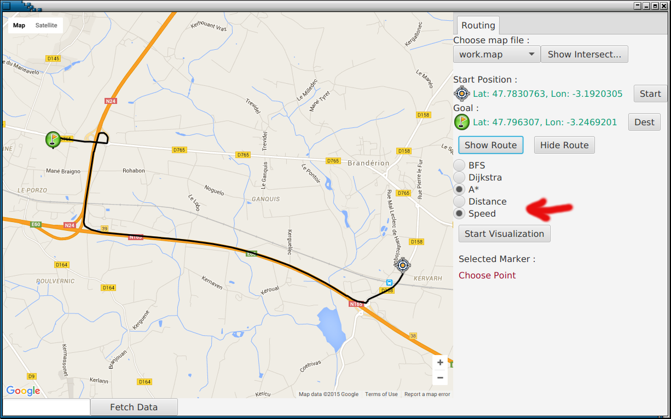Click the Google logo on the map
The width and height of the screenshot is (671, 419).
[23, 391]
